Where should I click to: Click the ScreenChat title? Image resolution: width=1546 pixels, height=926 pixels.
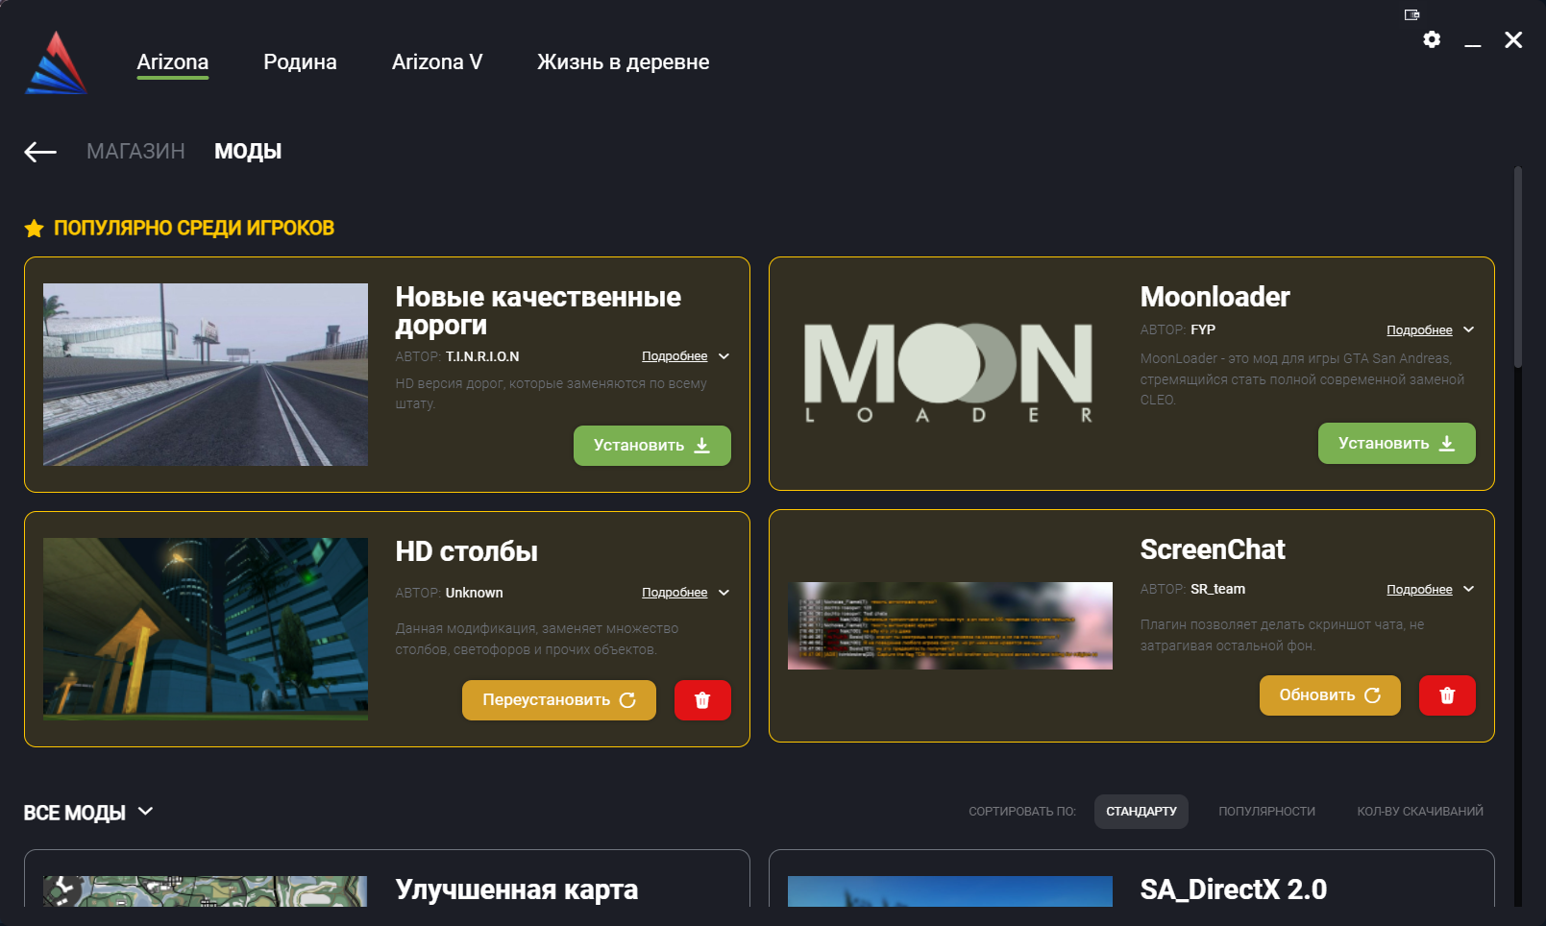point(1213,549)
